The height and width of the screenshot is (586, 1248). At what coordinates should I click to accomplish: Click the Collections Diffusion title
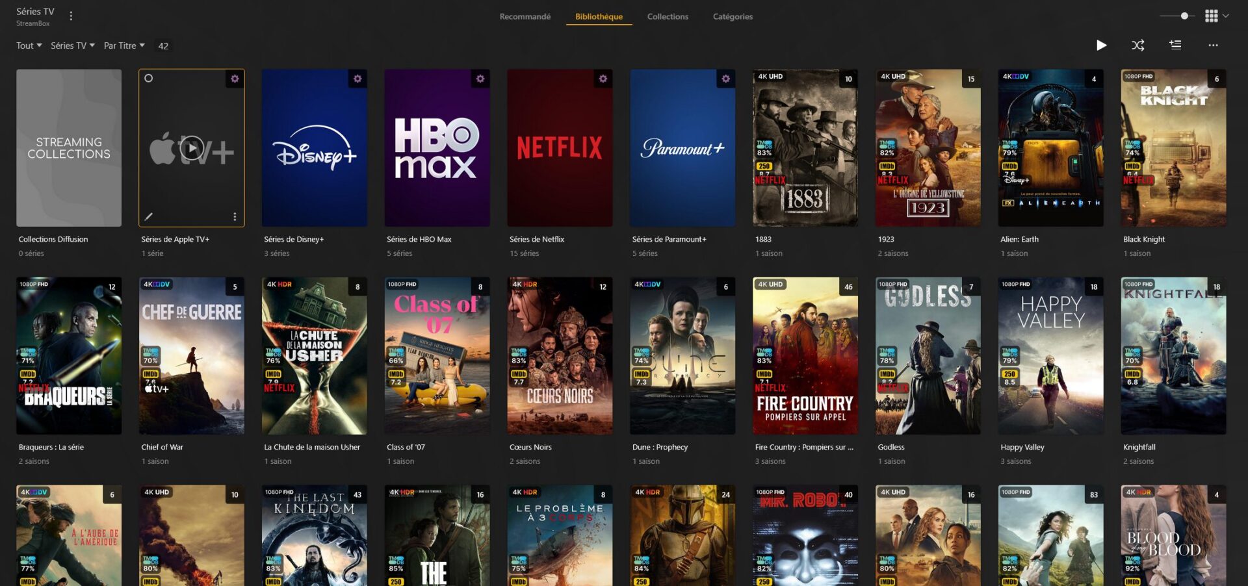tap(53, 239)
